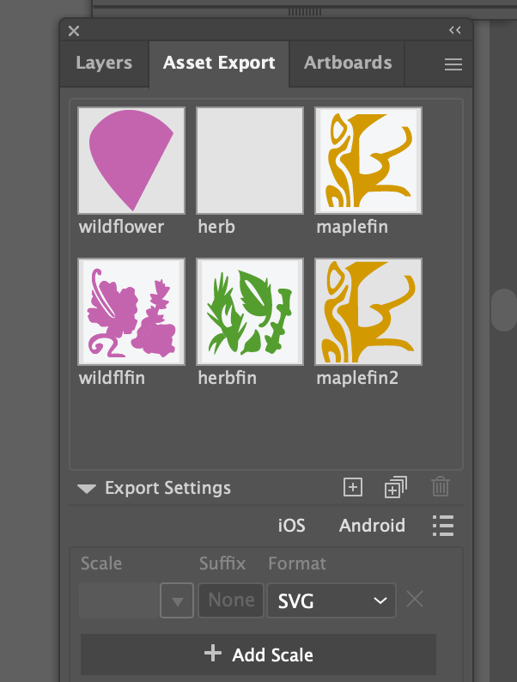Click the herbfin asset name label
Image resolution: width=517 pixels, height=682 pixels.
(x=227, y=378)
